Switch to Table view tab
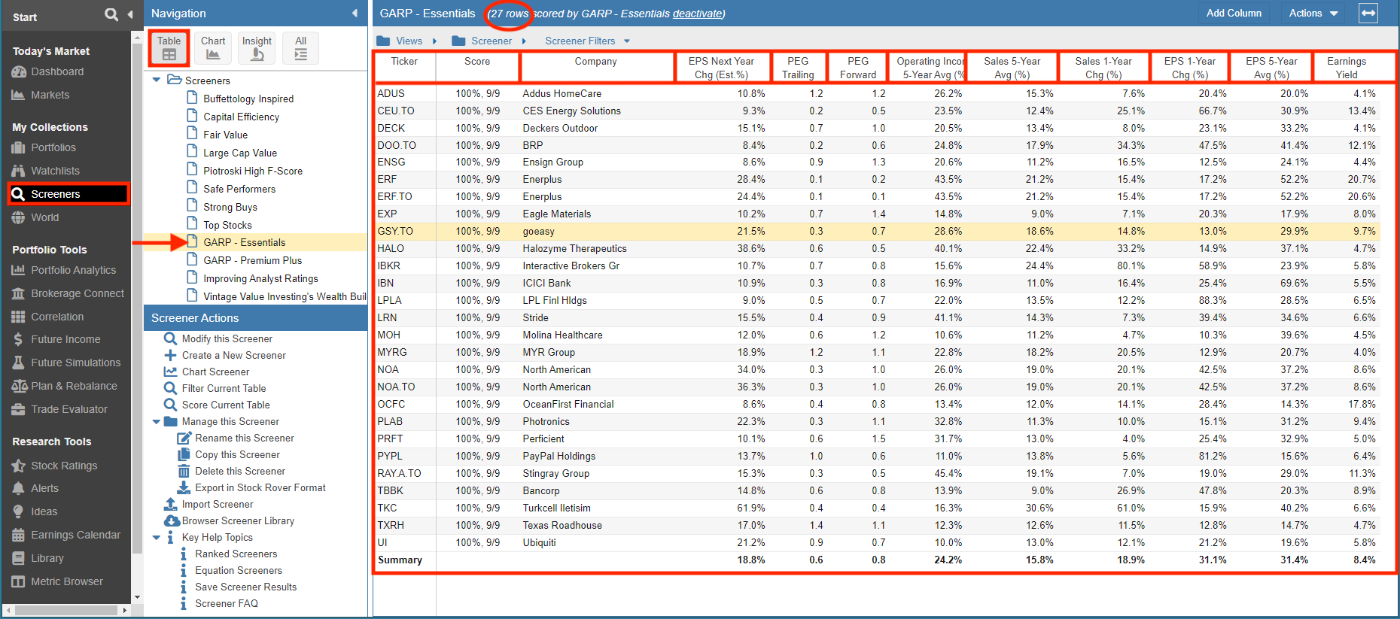The image size is (1400, 619). [169, 48]
